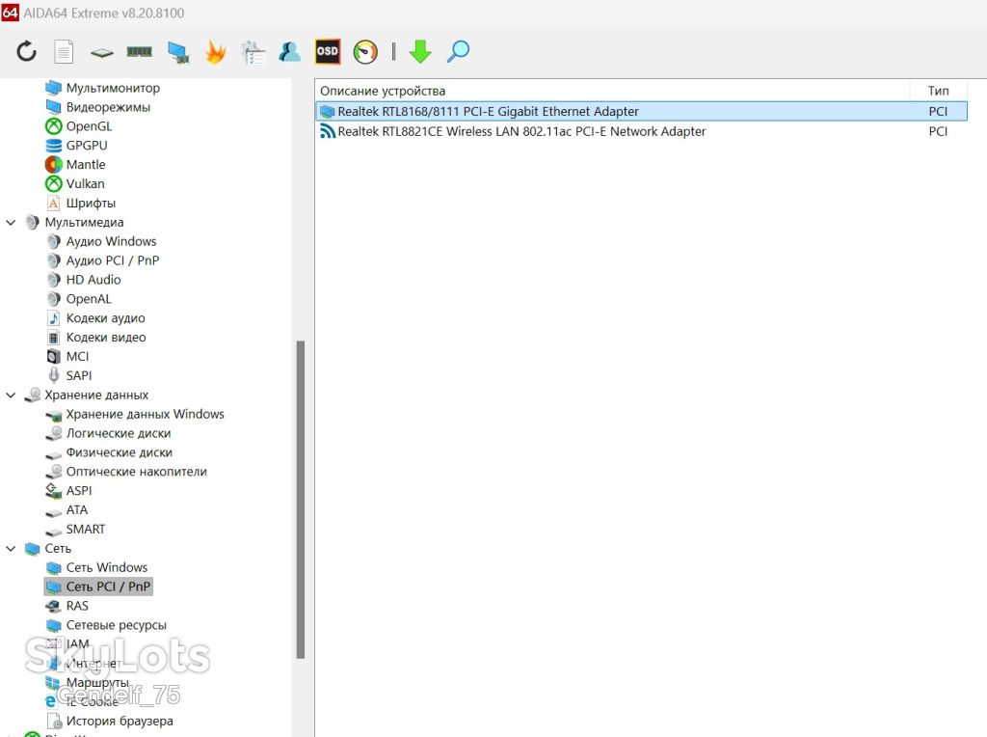The height and width of the screenshot is (737, 987).
Task: Launch the flame system stability test
Action: pyautogui.click(x=215, y=52)
